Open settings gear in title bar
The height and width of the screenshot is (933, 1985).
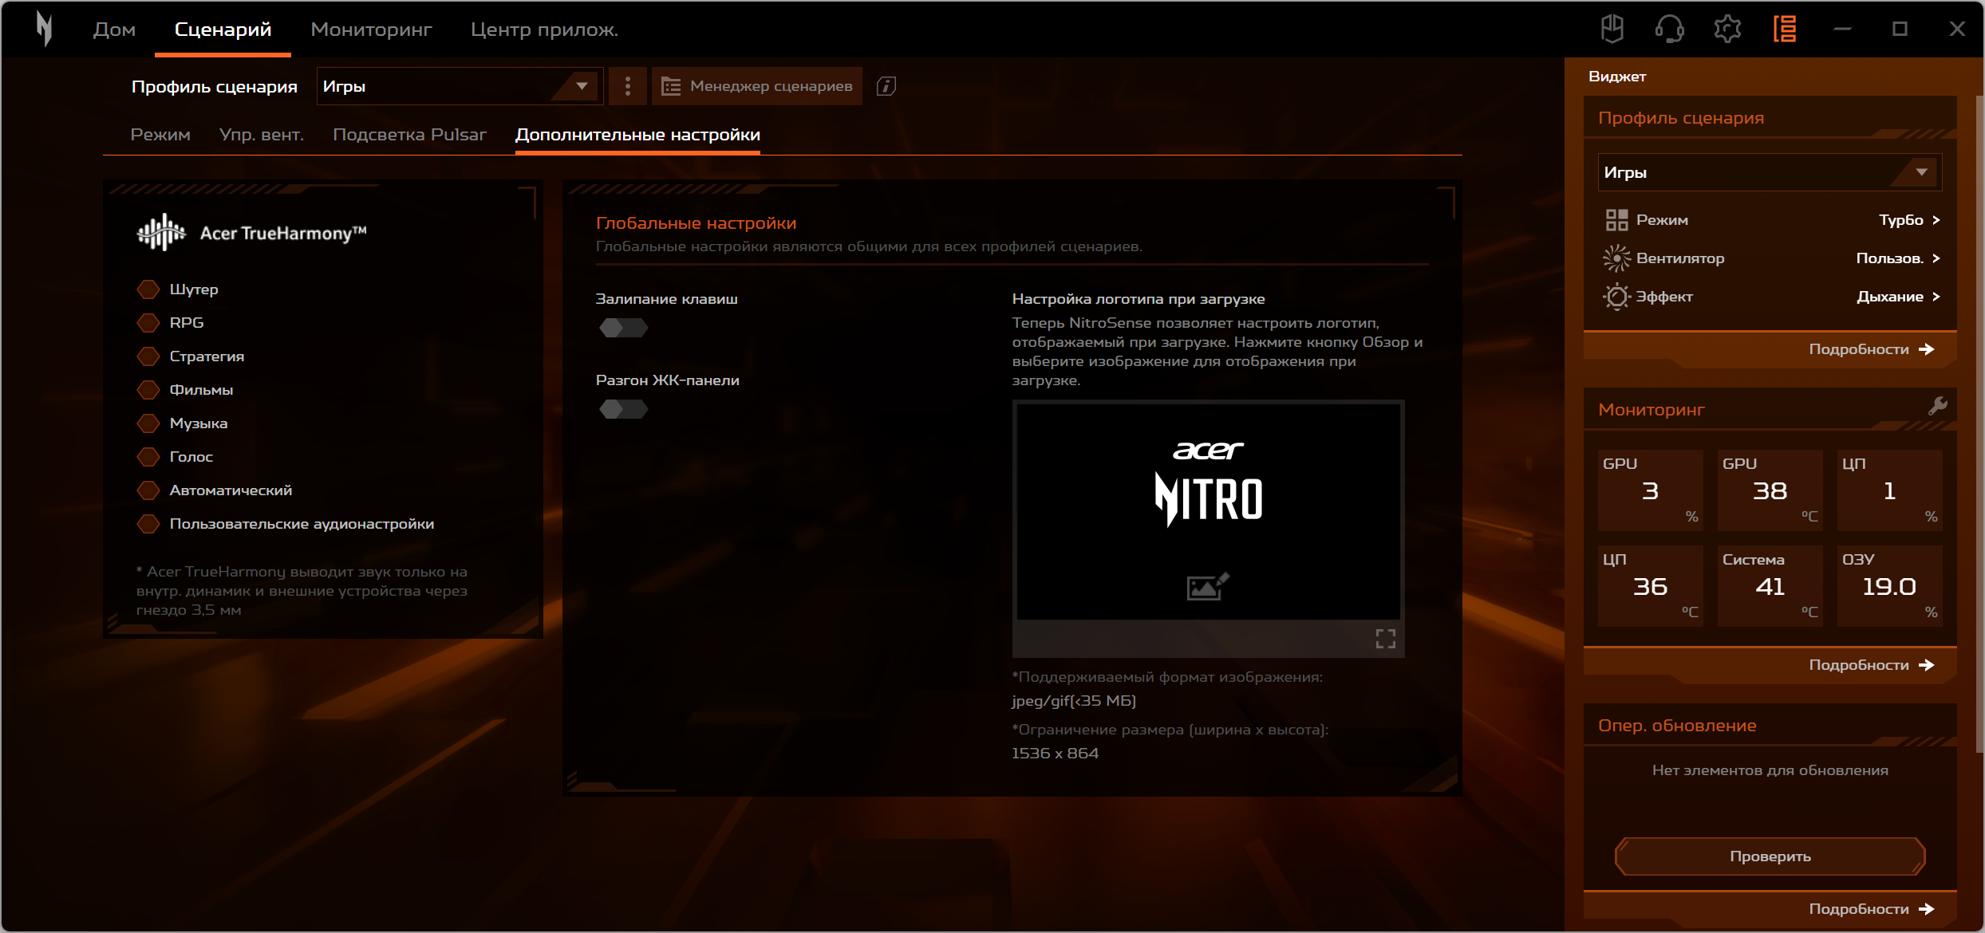(x=1727, y=30)
